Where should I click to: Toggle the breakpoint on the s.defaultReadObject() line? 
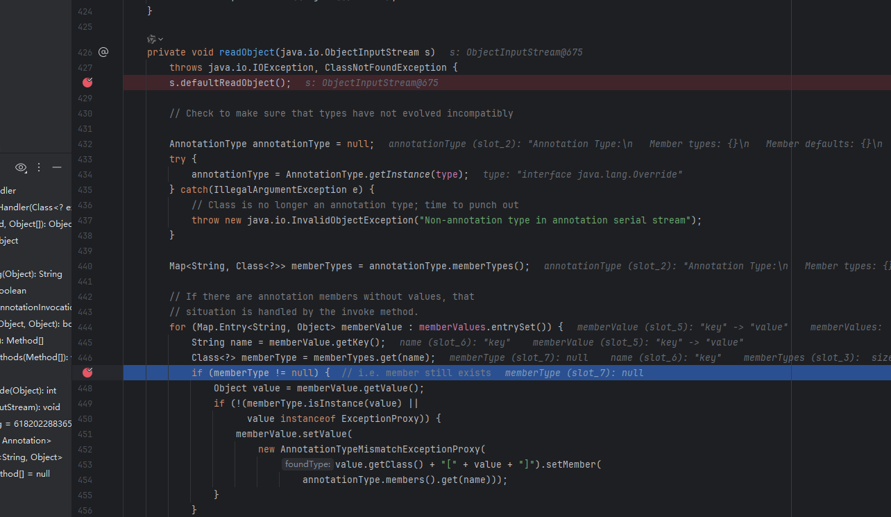87,83
